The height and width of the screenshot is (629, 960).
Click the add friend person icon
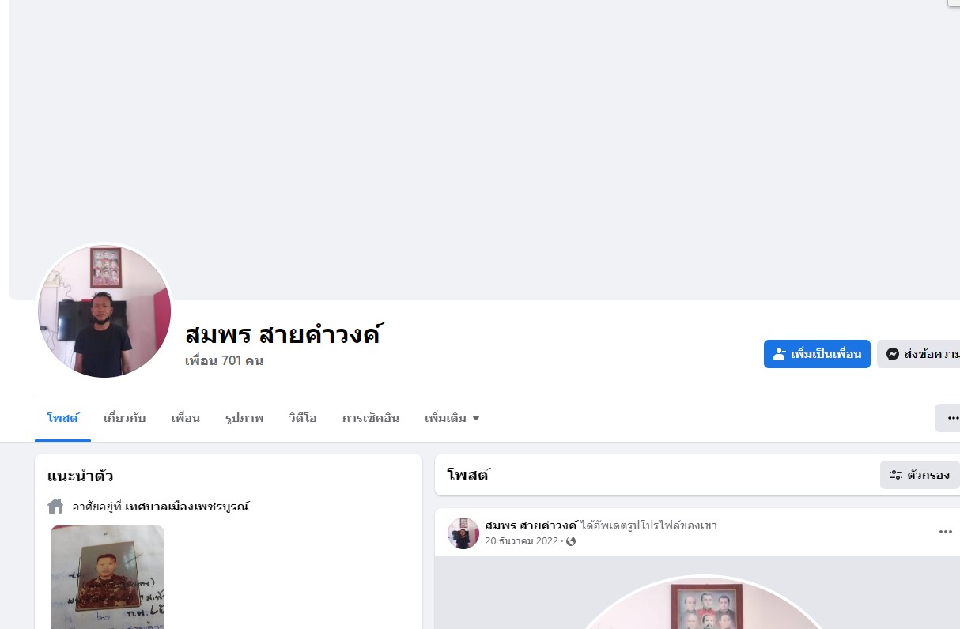pyautogui.click(x=780, y=354)
